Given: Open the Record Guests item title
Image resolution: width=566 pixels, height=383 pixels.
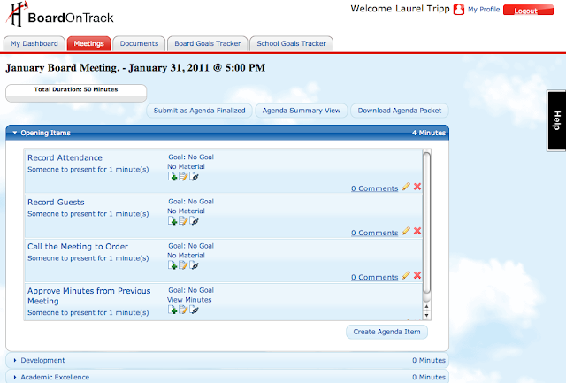Looking at the screenshot, I should tap(56, 203).
